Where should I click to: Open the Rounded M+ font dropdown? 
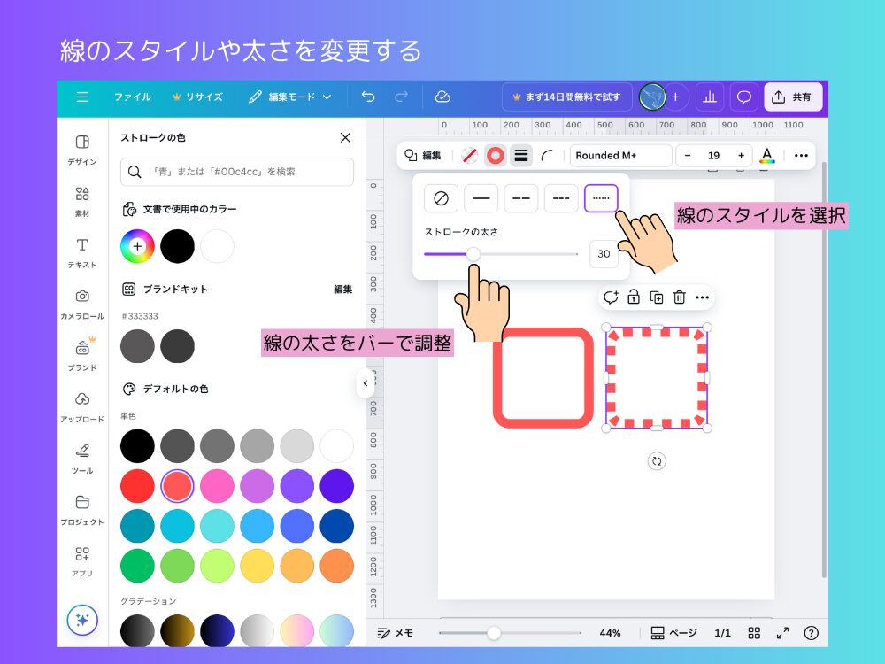(620, 155)
